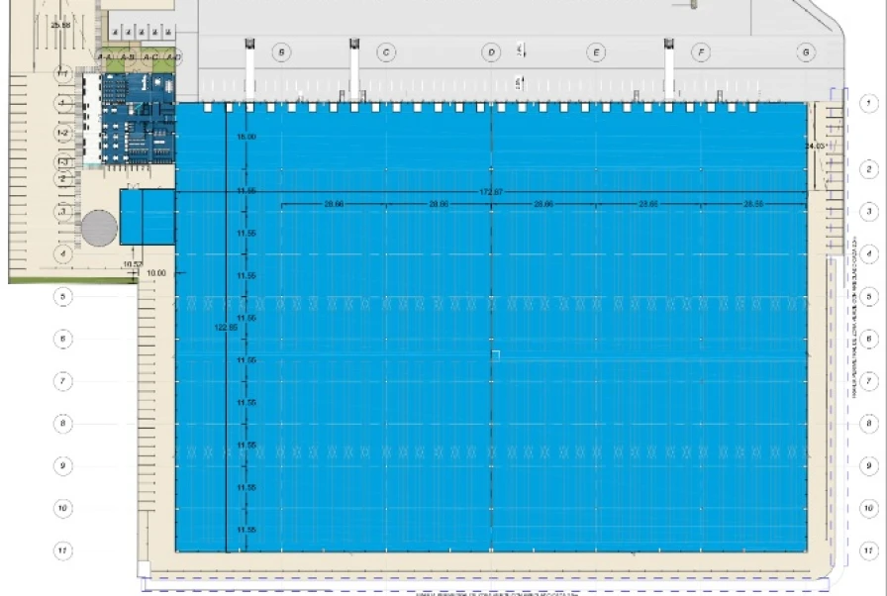
Task: Select the 16.00 dimension near the top-left of the warehouse
Action: 246,137
